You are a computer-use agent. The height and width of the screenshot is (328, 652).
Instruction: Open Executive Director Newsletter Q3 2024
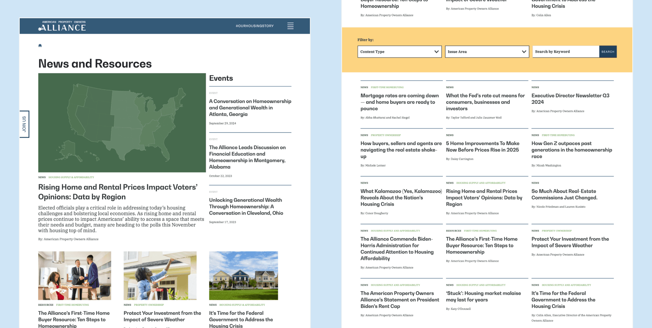coord(570,99)
